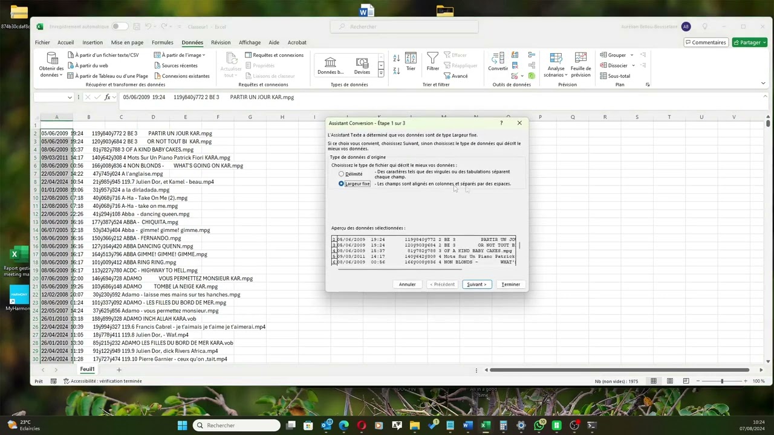
Task: Click À partir de Tableau ou d'une Plage
Action: [107, 76]
